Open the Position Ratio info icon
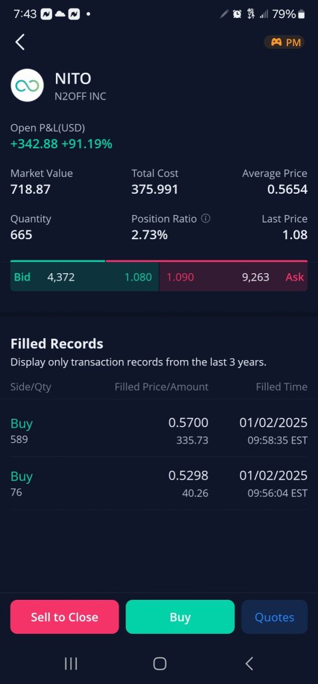 point(206,218)
